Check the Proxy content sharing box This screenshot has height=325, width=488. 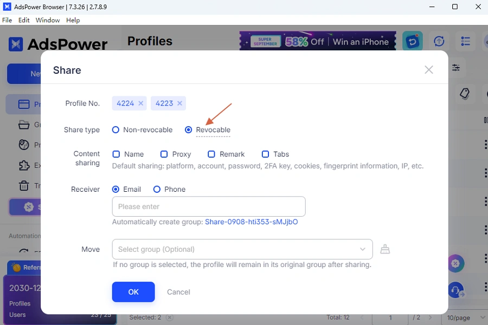pos(164,154)
